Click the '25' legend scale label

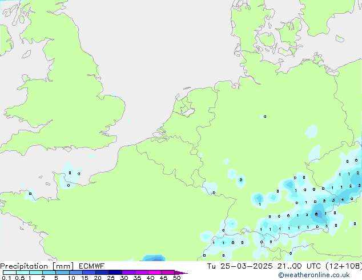pyautogui.click(x=111, y=278)
